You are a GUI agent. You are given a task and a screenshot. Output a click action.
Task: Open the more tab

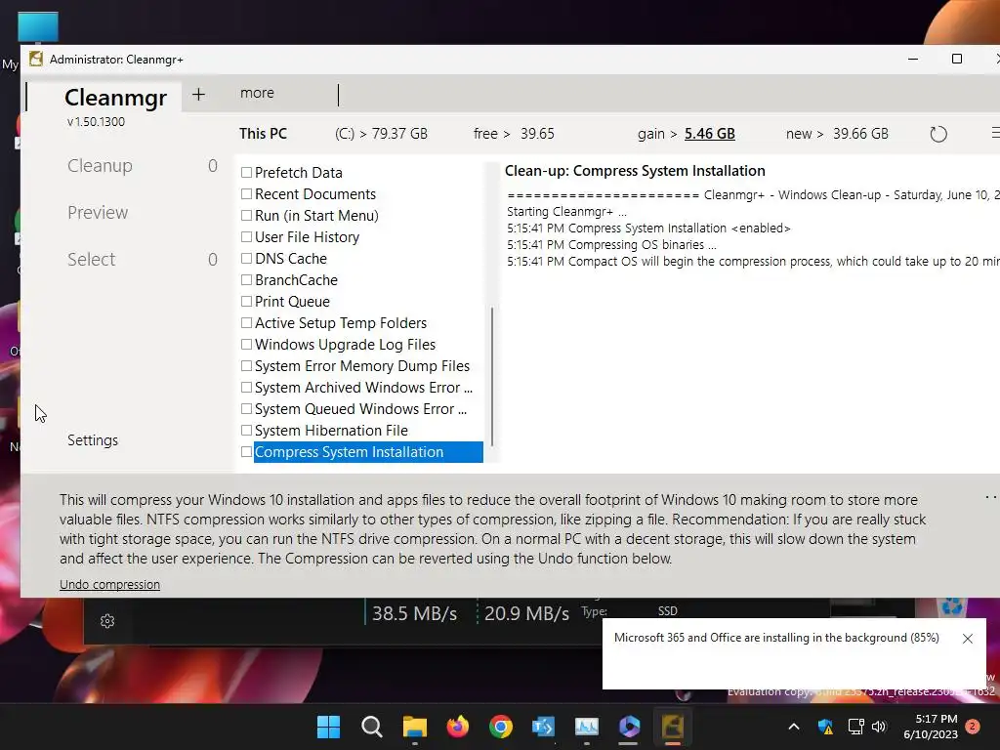(x=257, y=93)
